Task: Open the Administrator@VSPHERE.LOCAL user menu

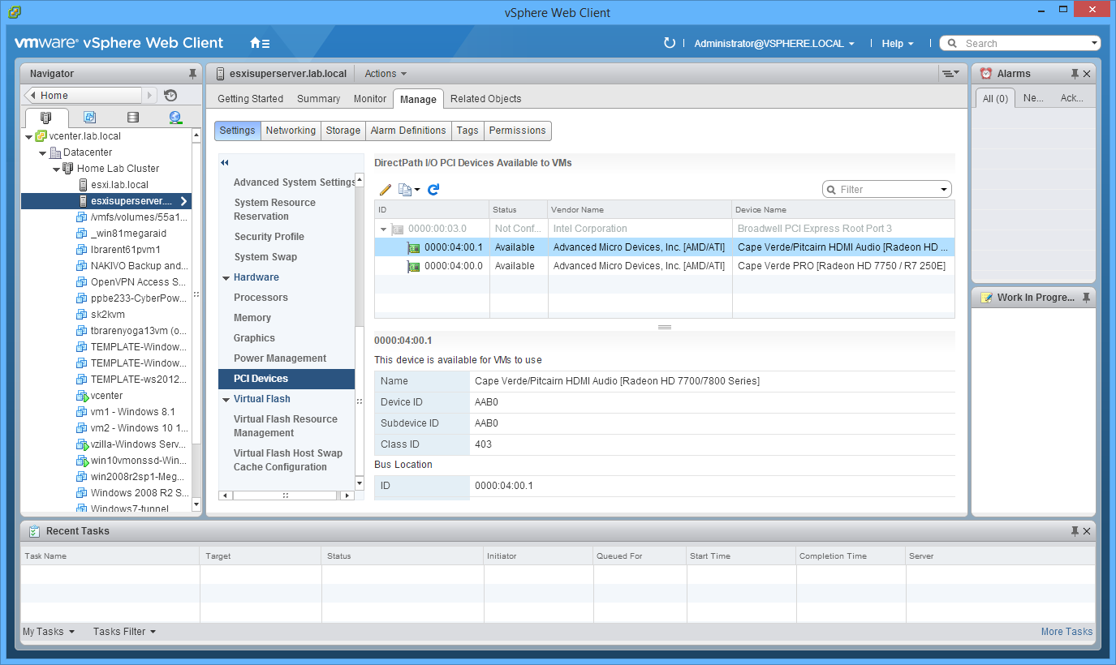Action: pyautogui.click(x=774, y=44)
